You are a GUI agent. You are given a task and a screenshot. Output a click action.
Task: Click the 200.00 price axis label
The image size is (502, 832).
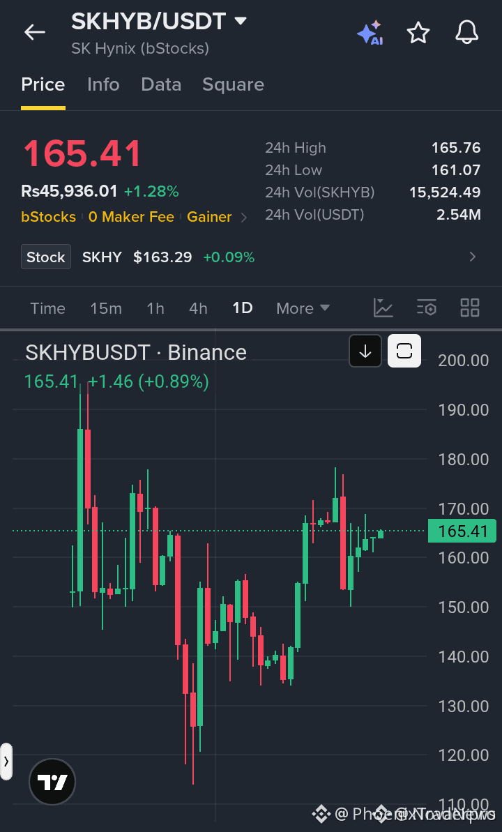click(463, 361)
